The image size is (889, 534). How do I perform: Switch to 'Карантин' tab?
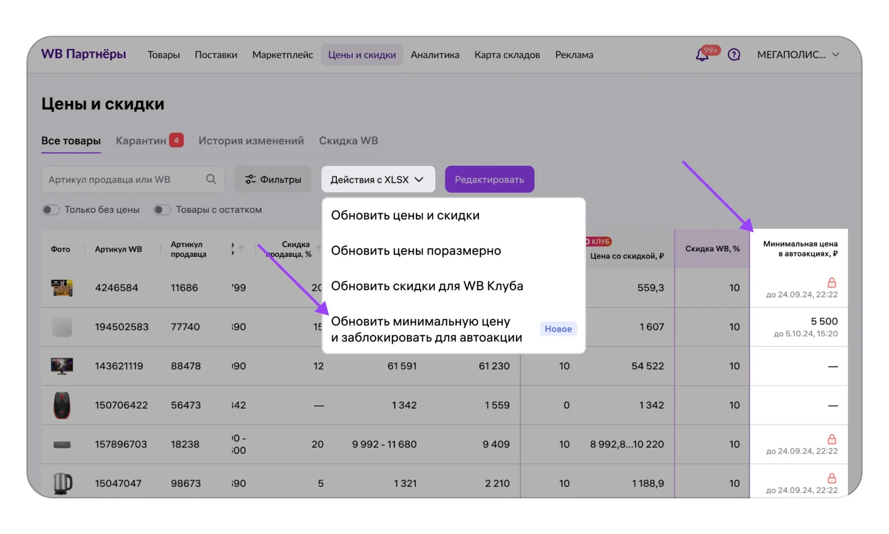149,141
